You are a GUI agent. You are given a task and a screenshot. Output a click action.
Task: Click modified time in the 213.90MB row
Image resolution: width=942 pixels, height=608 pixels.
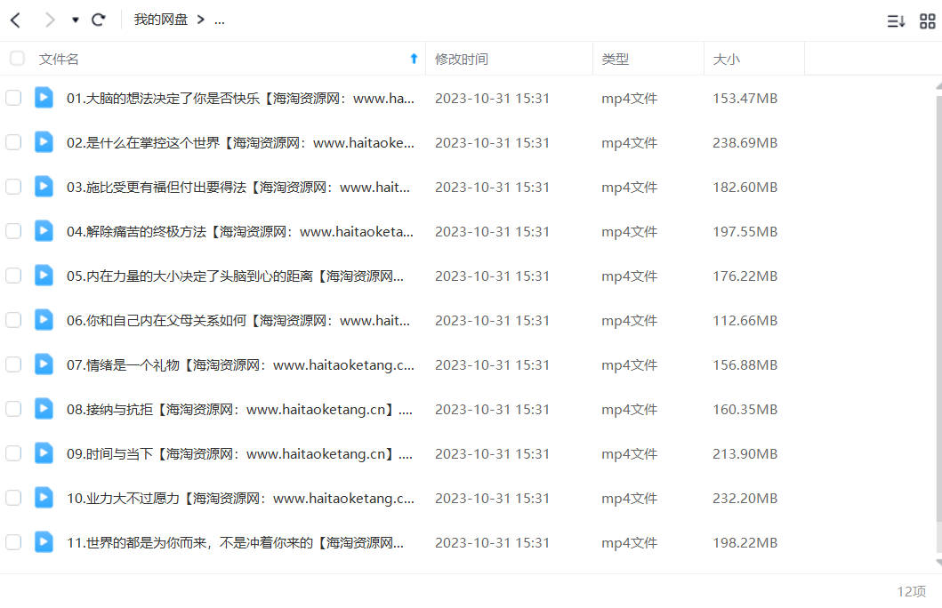pos(492,453)
